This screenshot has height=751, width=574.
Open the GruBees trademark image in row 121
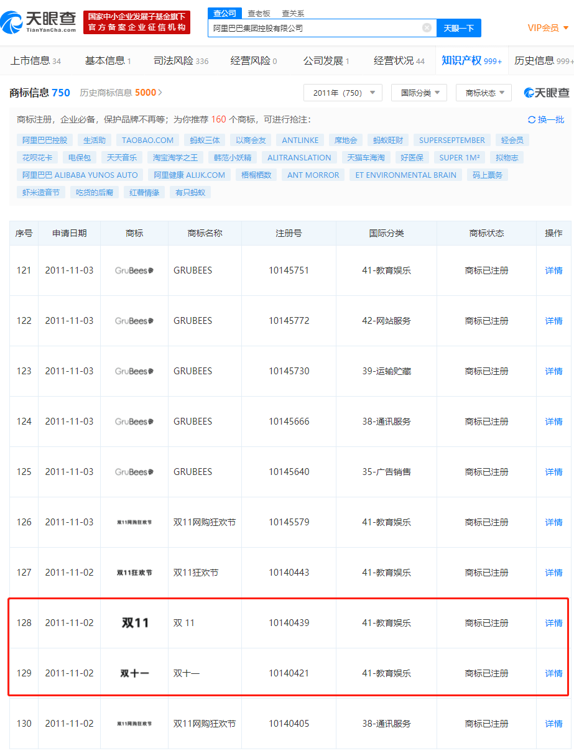(x=134, y=270)
